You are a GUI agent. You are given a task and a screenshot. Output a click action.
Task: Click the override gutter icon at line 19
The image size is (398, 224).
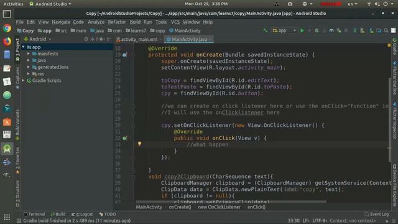pos(124,55)
